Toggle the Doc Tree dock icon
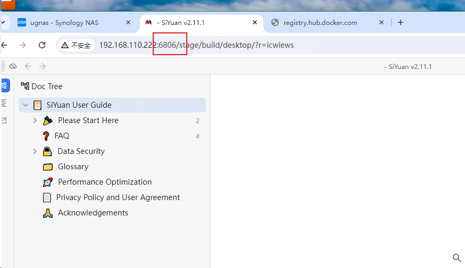Image resolution: width=465 pixels, height=268 pixels. pos(5,86)
